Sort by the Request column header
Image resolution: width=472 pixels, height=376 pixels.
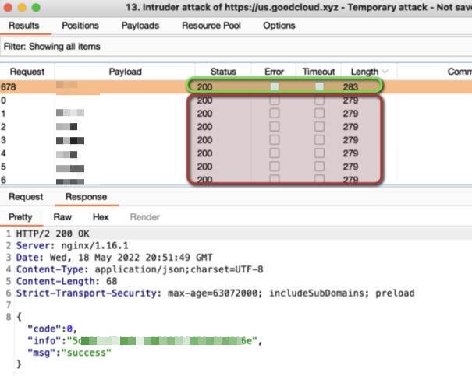click(x=27, y=72)
